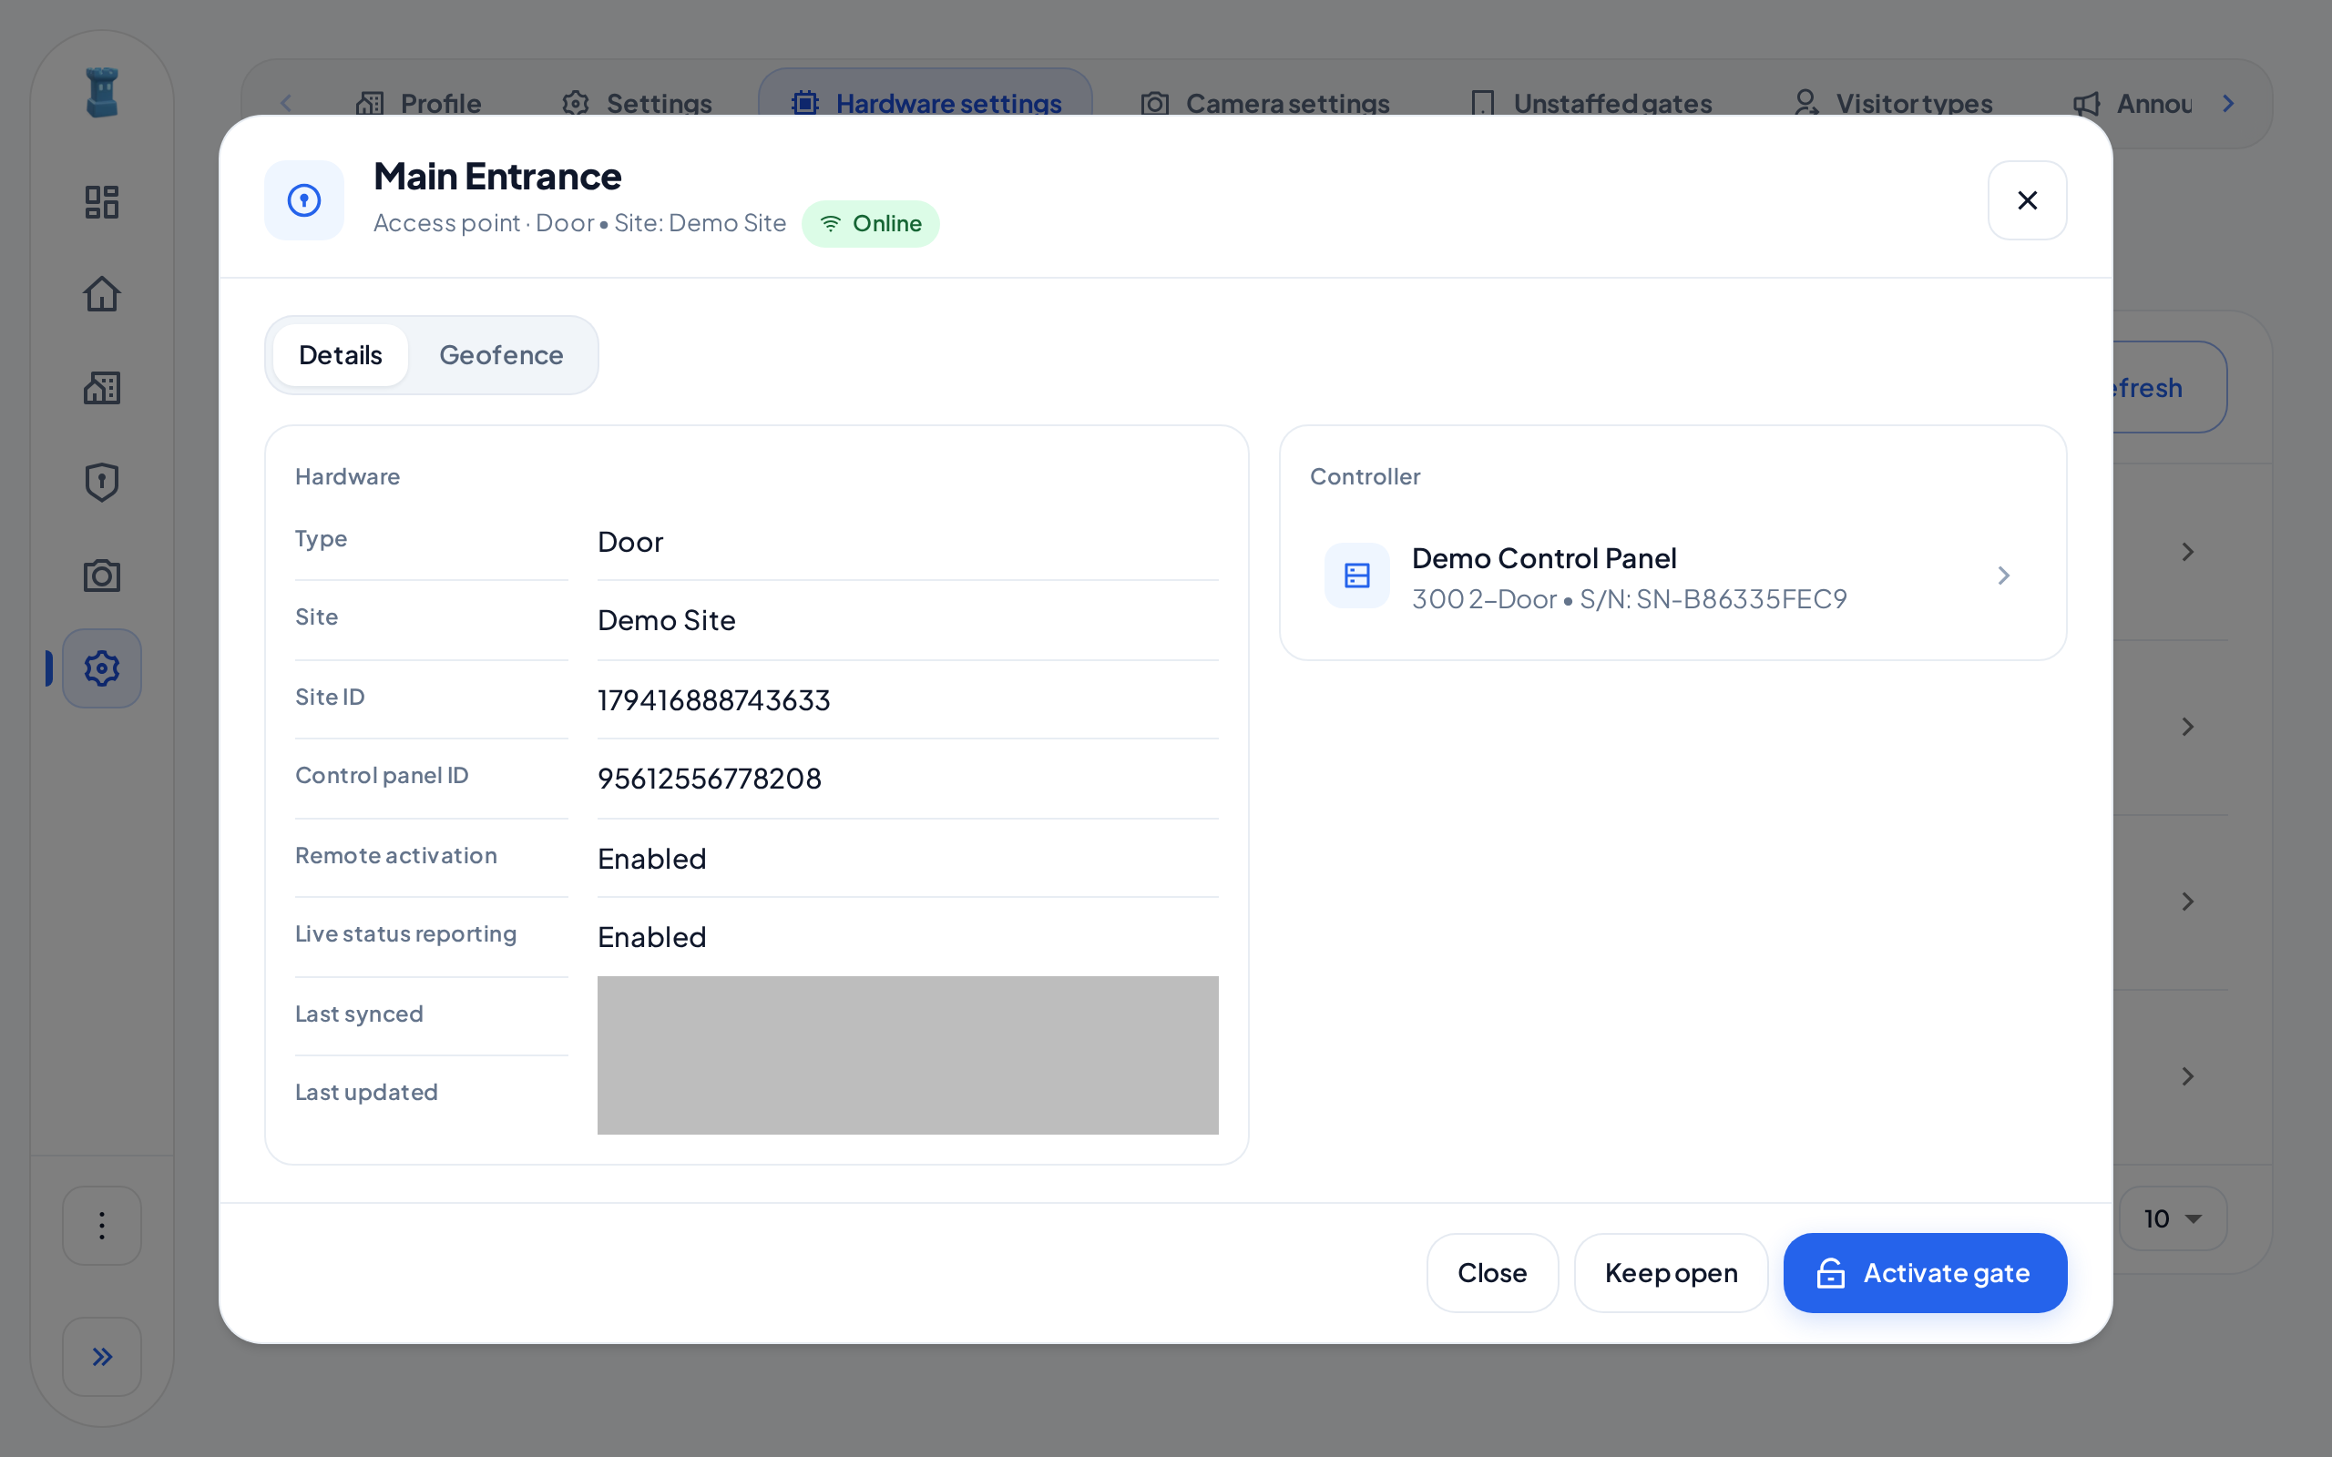Click Site ID value 179416888743633
This screenshot has width=2332, height=1457.
click(714, 699)
